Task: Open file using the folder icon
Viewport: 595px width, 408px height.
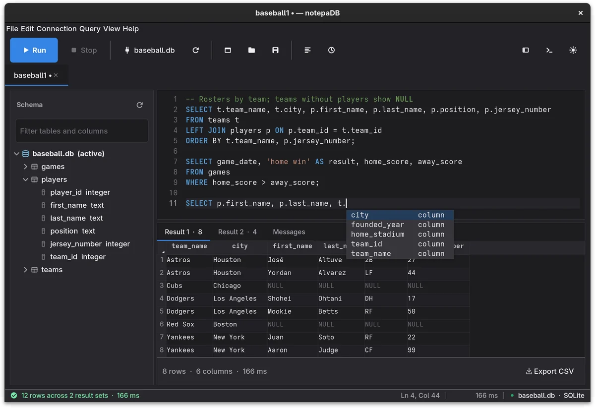Action: [x=252, y=50]
